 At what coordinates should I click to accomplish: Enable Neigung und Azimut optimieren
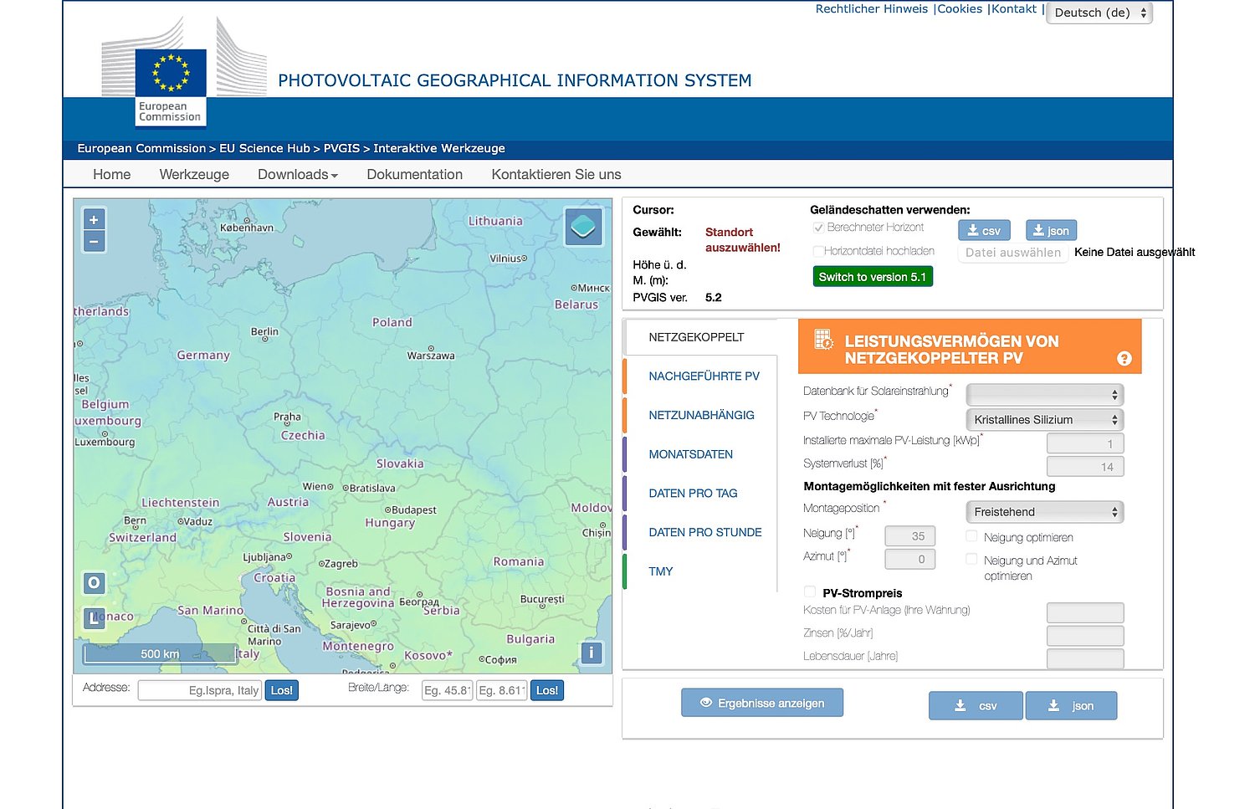(x=971, y=559)
